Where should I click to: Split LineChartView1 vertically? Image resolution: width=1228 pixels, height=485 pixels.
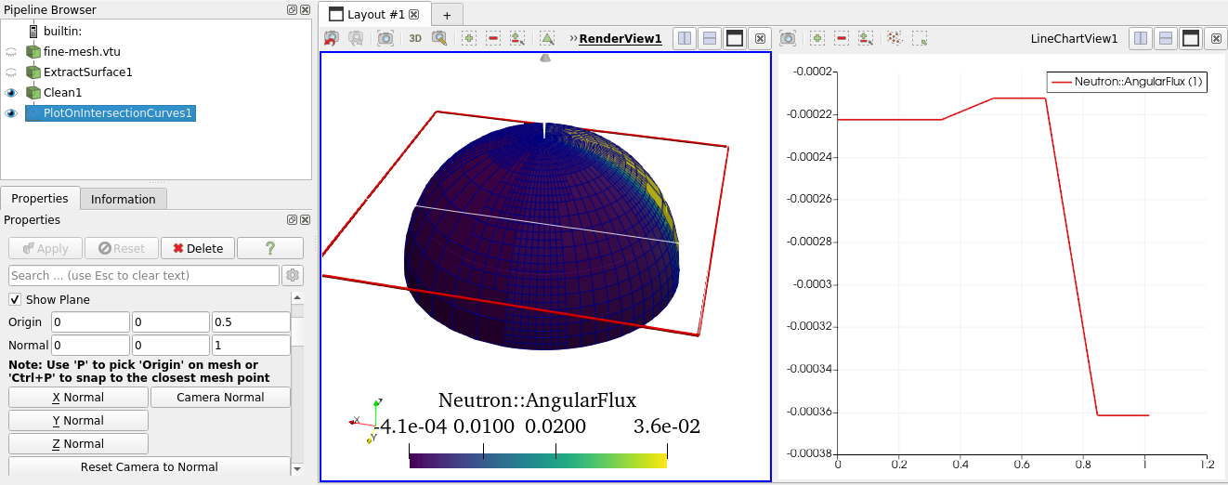pyautogui.click(x=1165, y=38)
